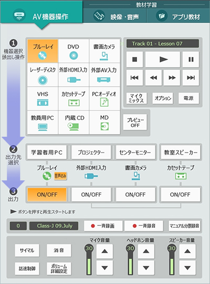Switch to the 映像・音声 tab
Image resolution: width=210 pixels, height=284 pixels.
tap(114, 16)
